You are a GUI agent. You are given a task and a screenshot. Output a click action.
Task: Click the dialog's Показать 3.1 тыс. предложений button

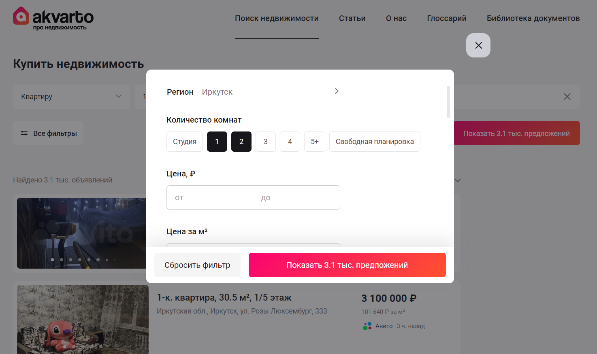347,265
